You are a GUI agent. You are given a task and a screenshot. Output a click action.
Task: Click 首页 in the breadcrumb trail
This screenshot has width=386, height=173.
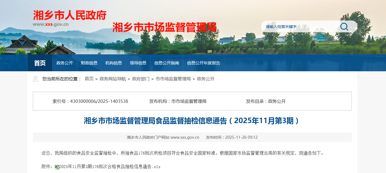pyautogui.click(x=89, y=79)
